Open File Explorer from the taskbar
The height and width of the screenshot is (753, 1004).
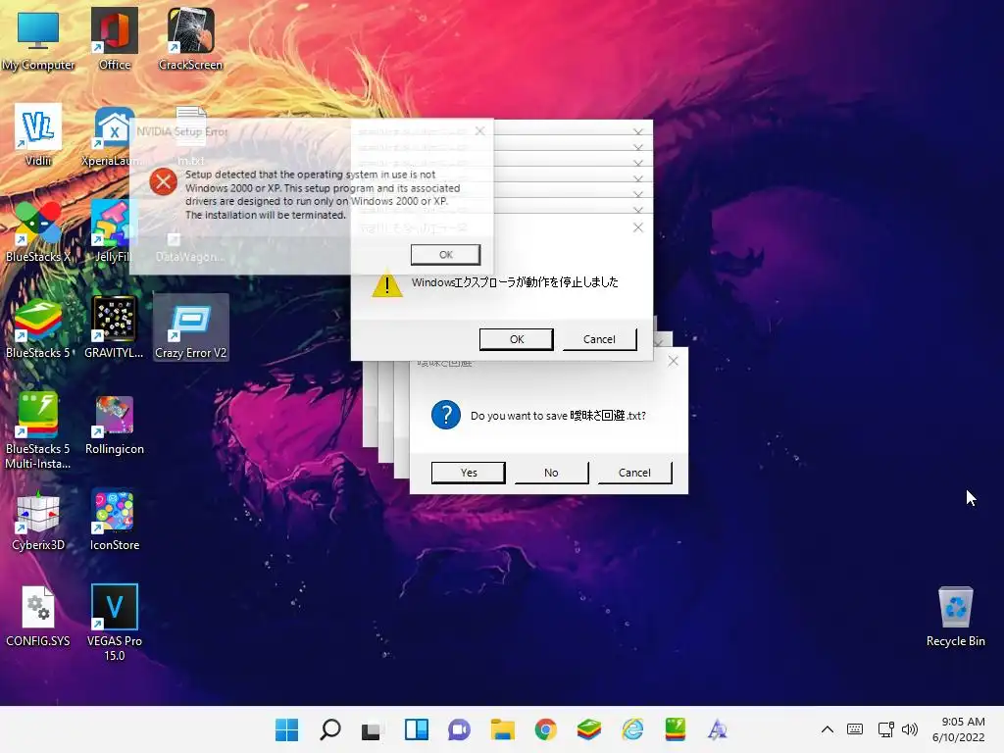503,729
